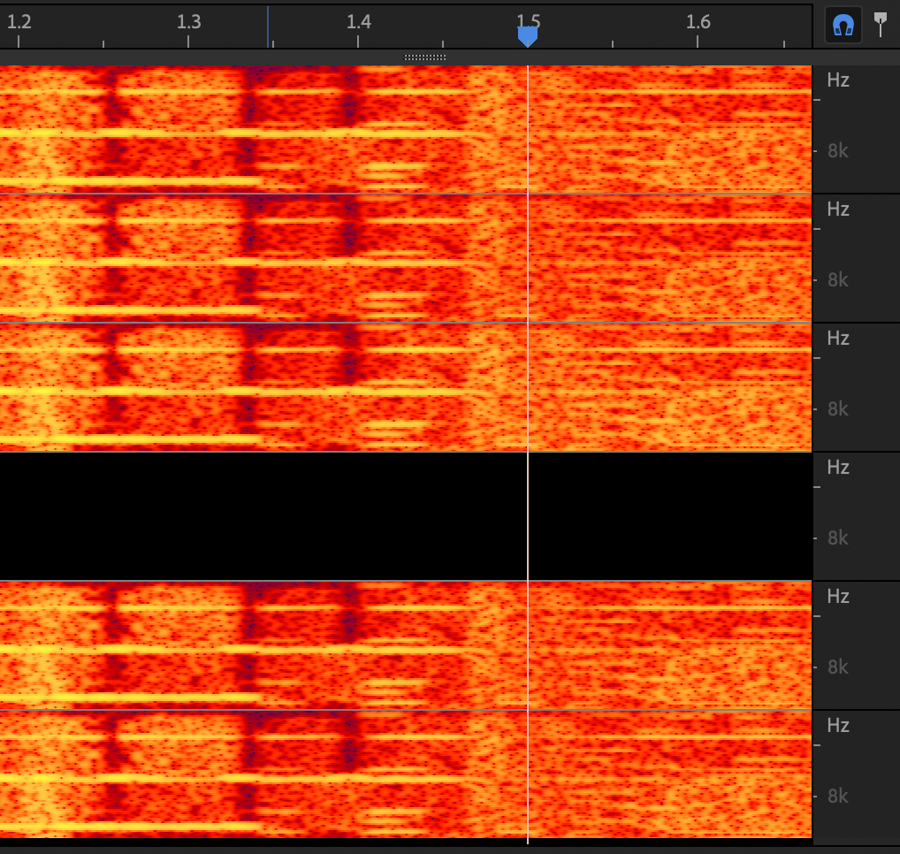Click the Hz label of the fifth channel
Screen dimensions: 900x854
point(838,596)
